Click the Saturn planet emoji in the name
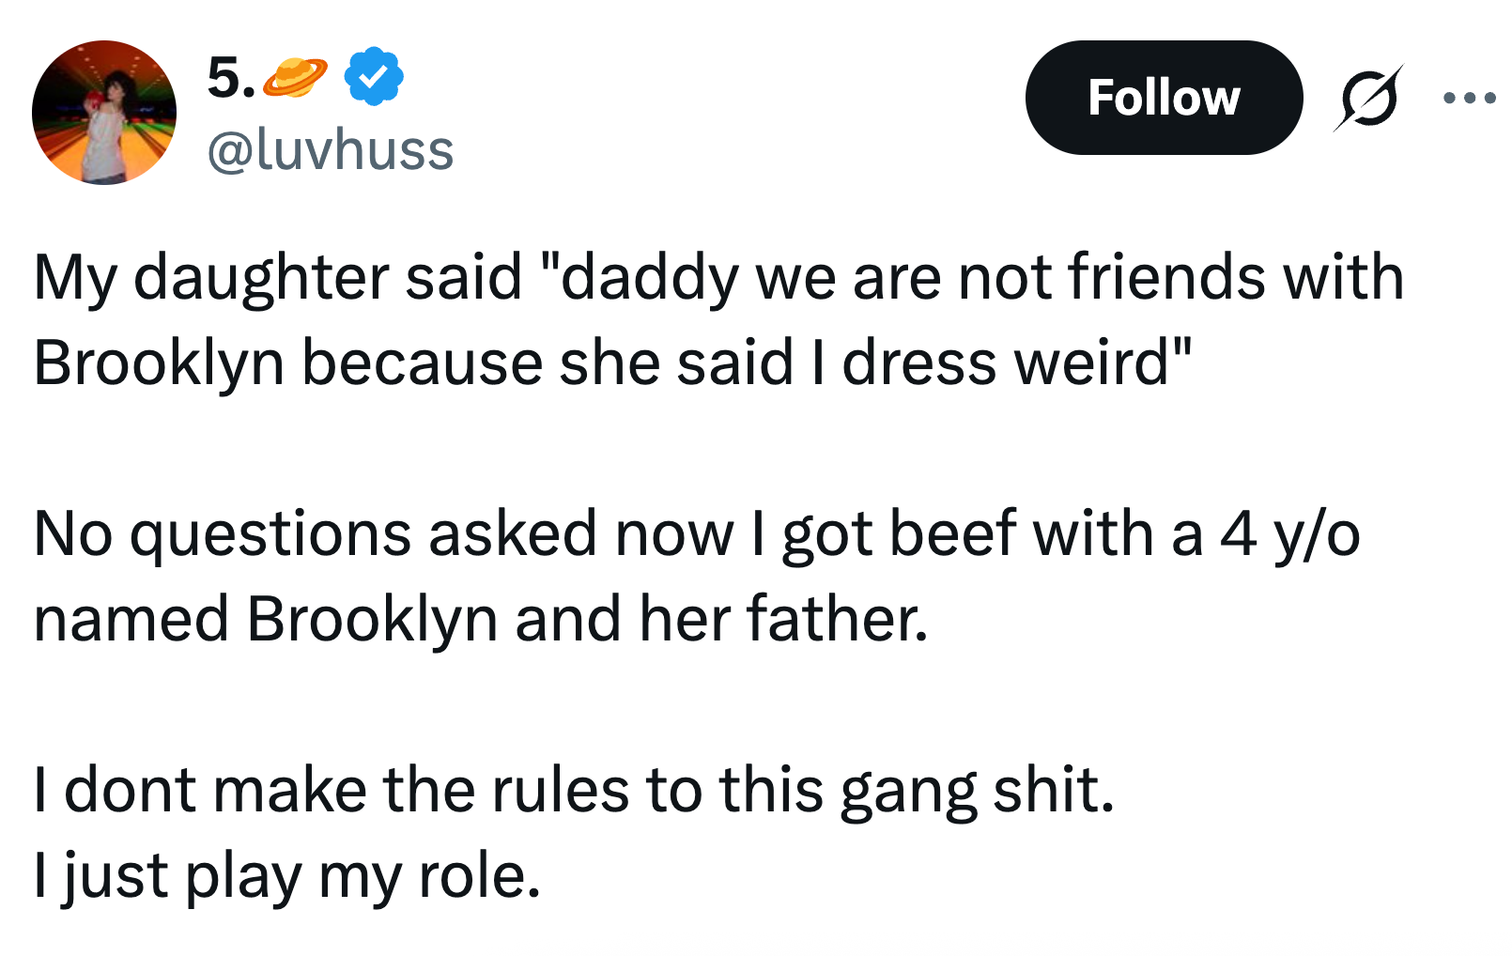Viewport: 1512px width, 956px height. [x=295, y=77]
